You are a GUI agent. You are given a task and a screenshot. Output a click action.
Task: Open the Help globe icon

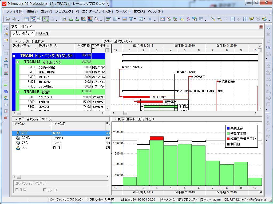pos(264,19)
